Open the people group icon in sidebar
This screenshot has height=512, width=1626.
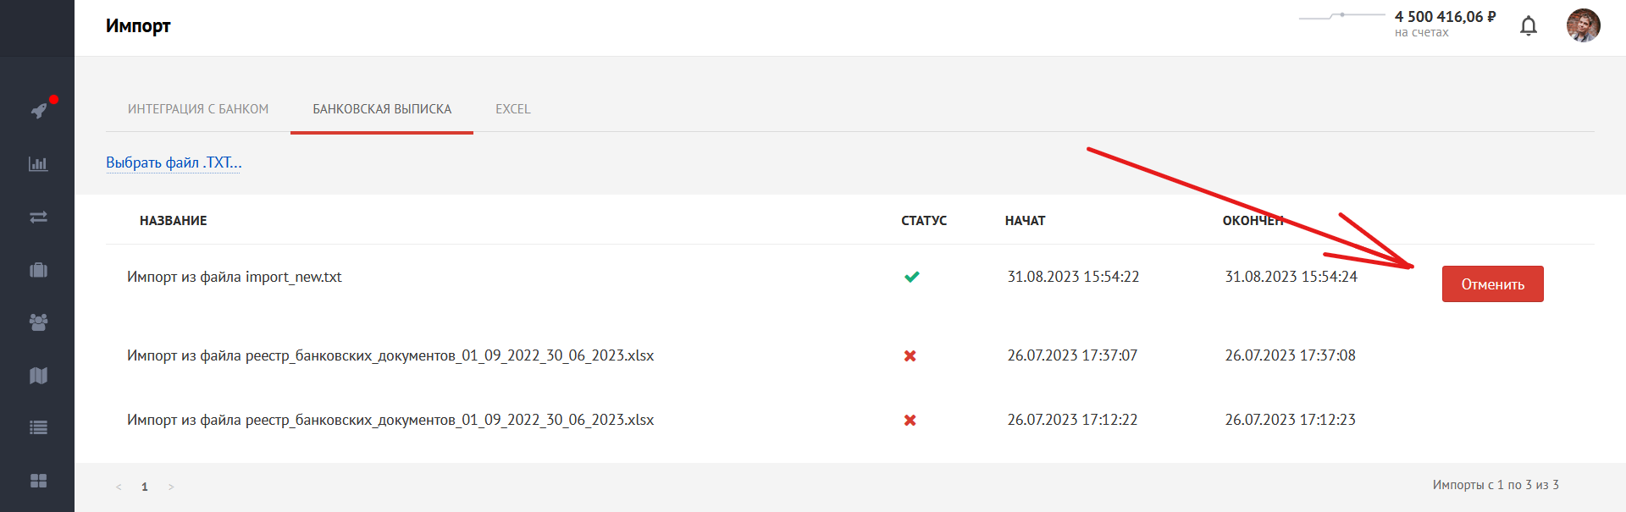[x=38, y=322]
